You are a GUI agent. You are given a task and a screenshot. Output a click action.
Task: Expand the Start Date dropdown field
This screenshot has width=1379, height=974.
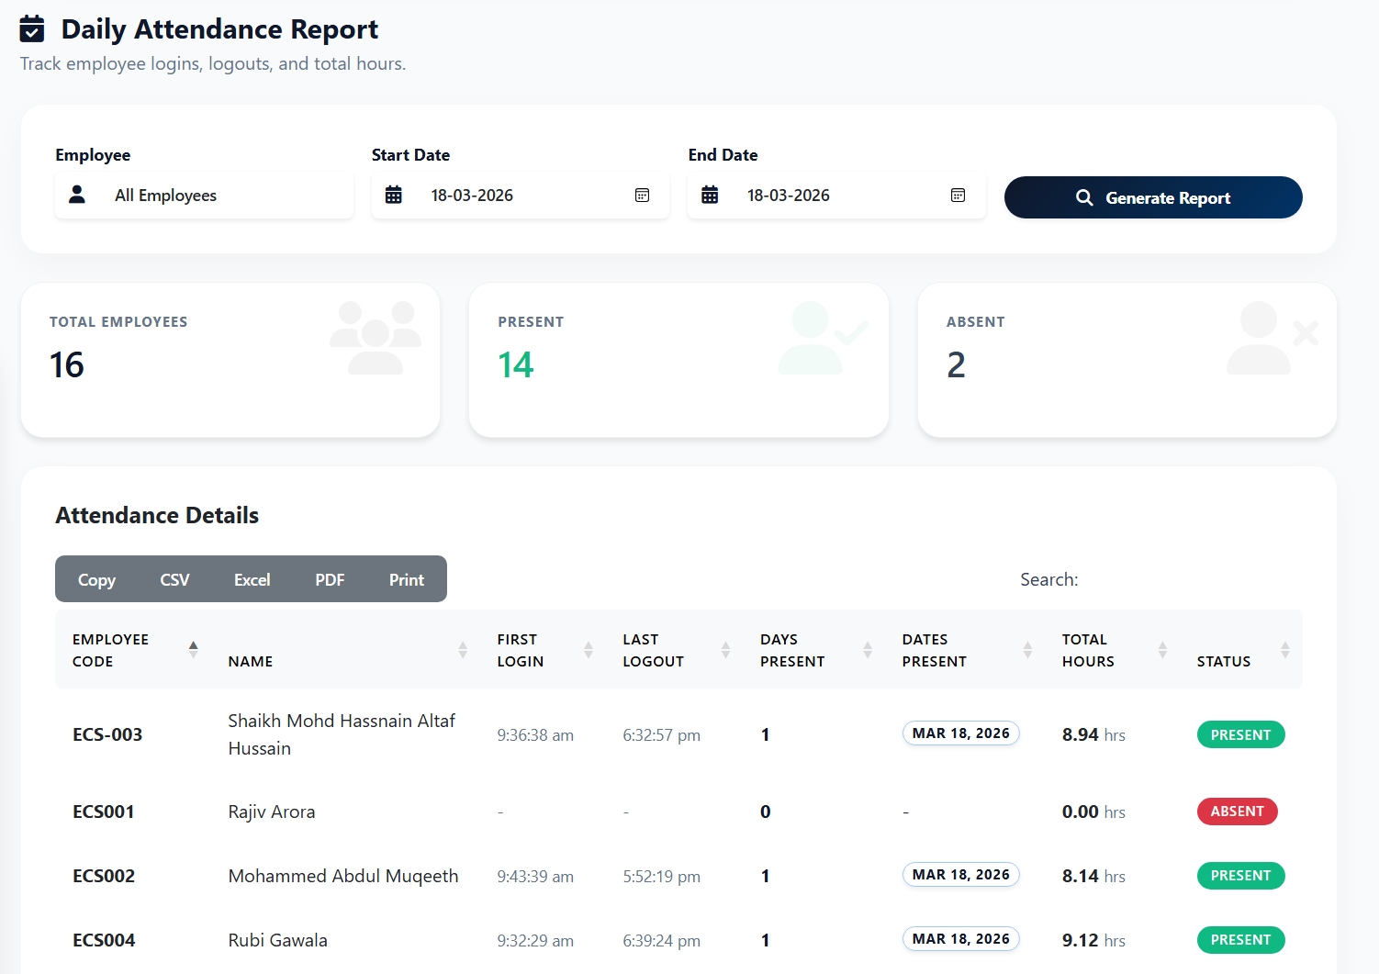click(x=520, y=195)
